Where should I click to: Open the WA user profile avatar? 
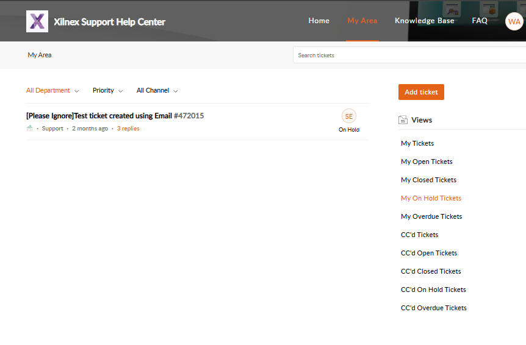pos(514,21)
